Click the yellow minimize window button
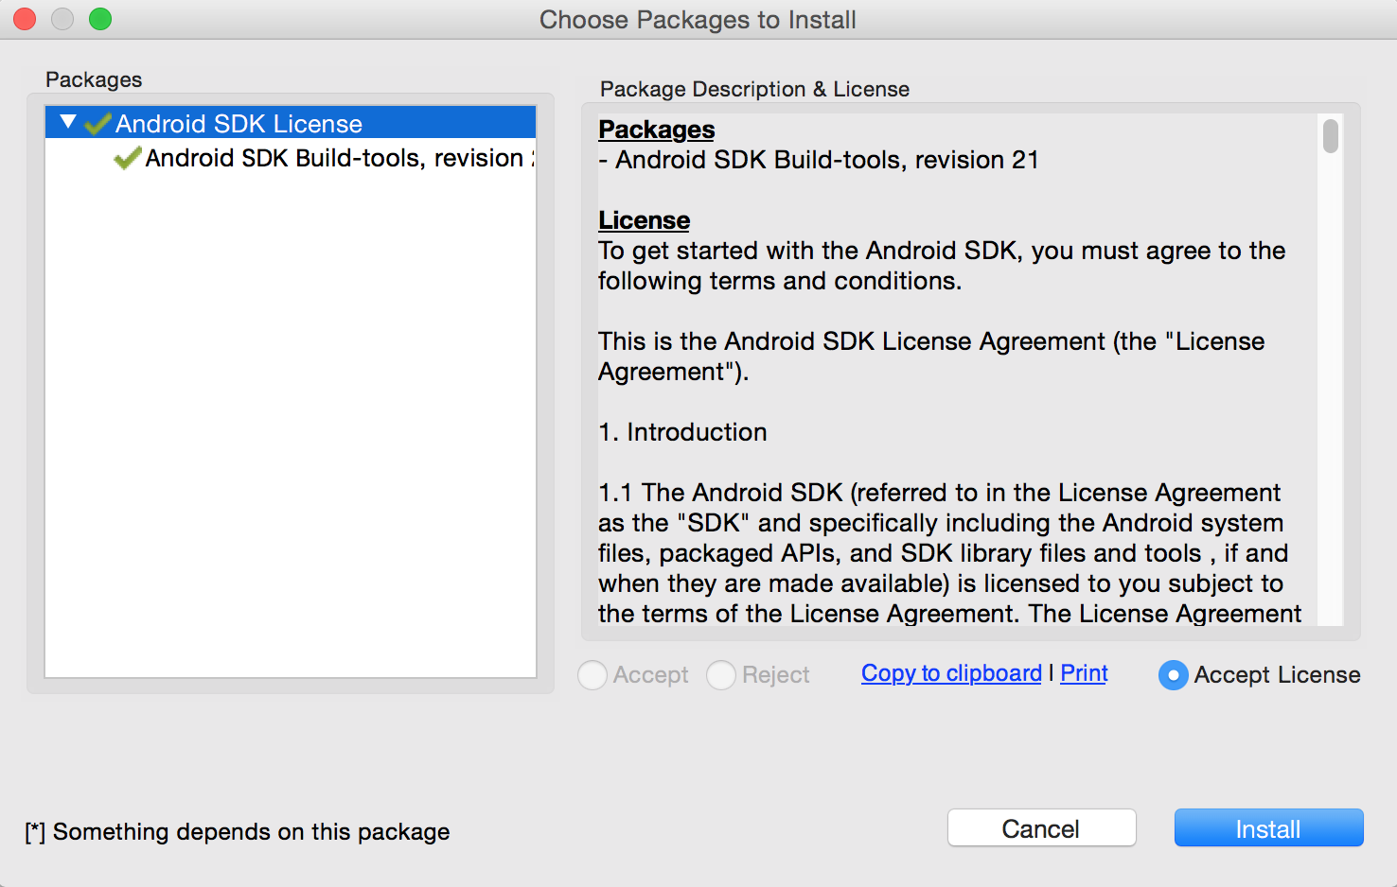This screenshot has height=887, width=1397. 62,18
